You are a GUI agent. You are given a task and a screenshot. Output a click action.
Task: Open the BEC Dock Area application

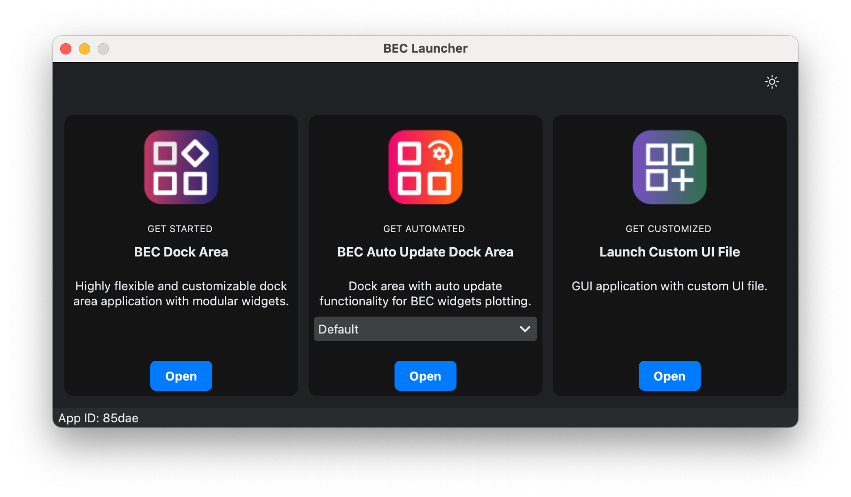pos(181,376)
